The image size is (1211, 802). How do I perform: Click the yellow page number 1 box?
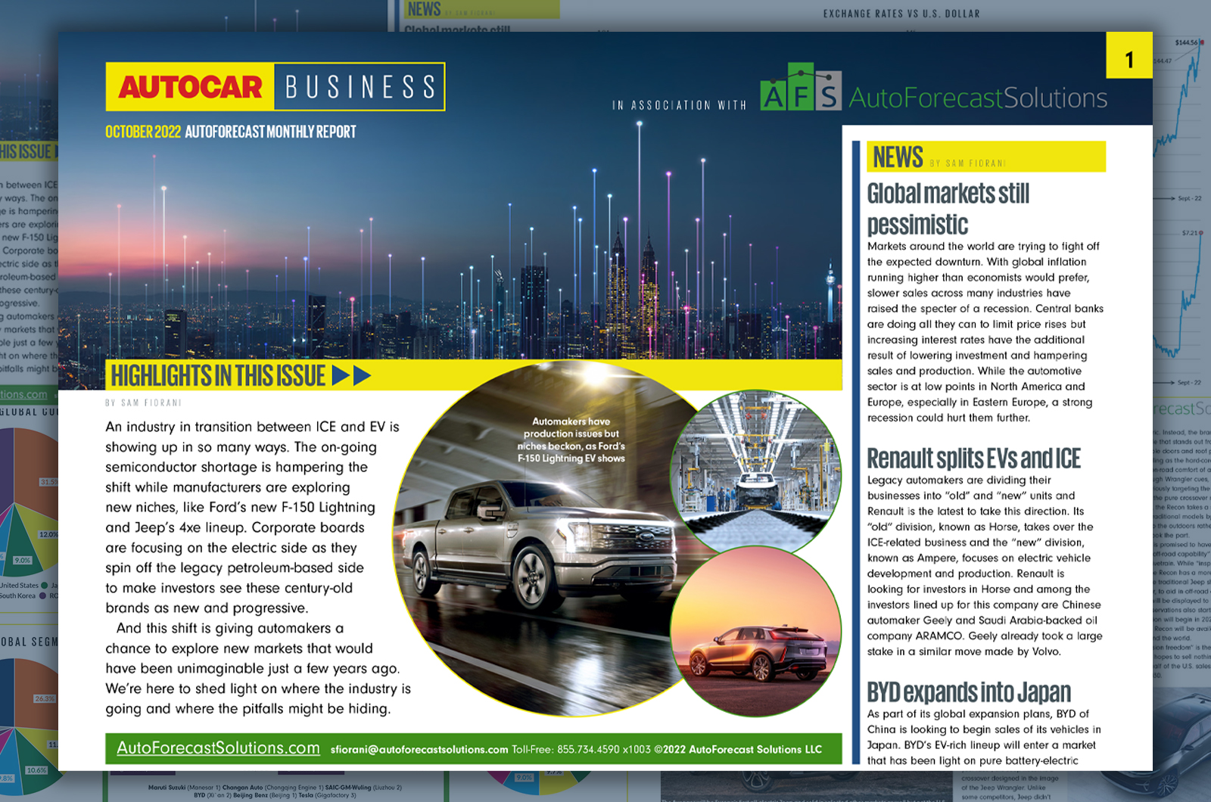coord(1129,55)
